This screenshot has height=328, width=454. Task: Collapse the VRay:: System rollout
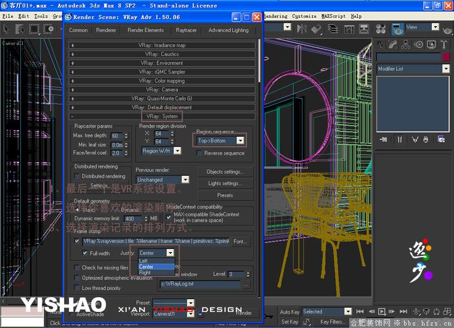click(162, 116)
